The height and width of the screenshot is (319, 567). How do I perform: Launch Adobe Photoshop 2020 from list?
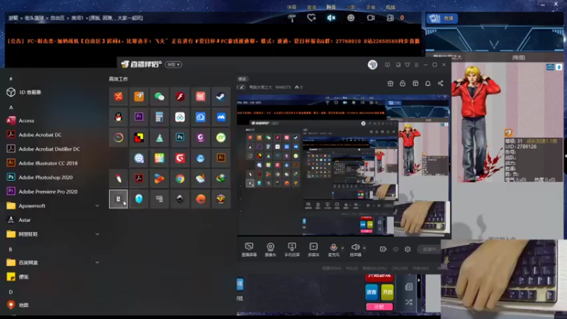(x=45, y=177)
